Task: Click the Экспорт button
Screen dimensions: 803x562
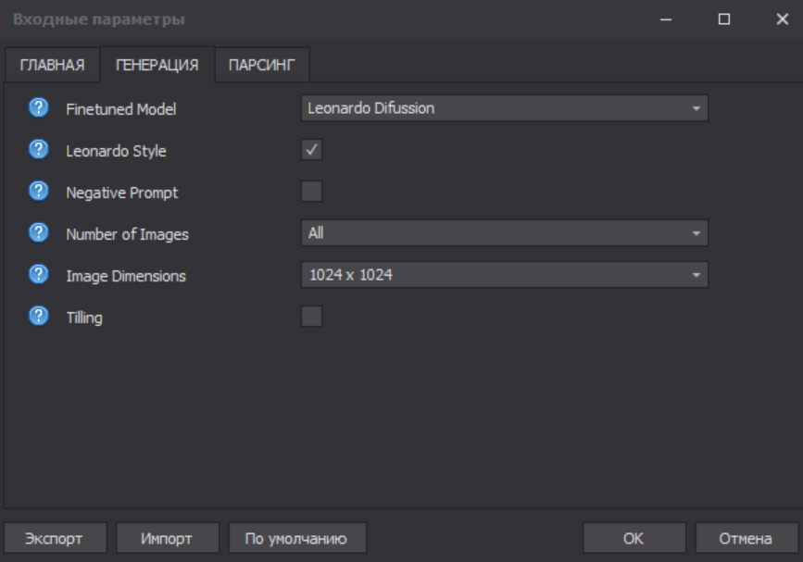Action: 55,538
